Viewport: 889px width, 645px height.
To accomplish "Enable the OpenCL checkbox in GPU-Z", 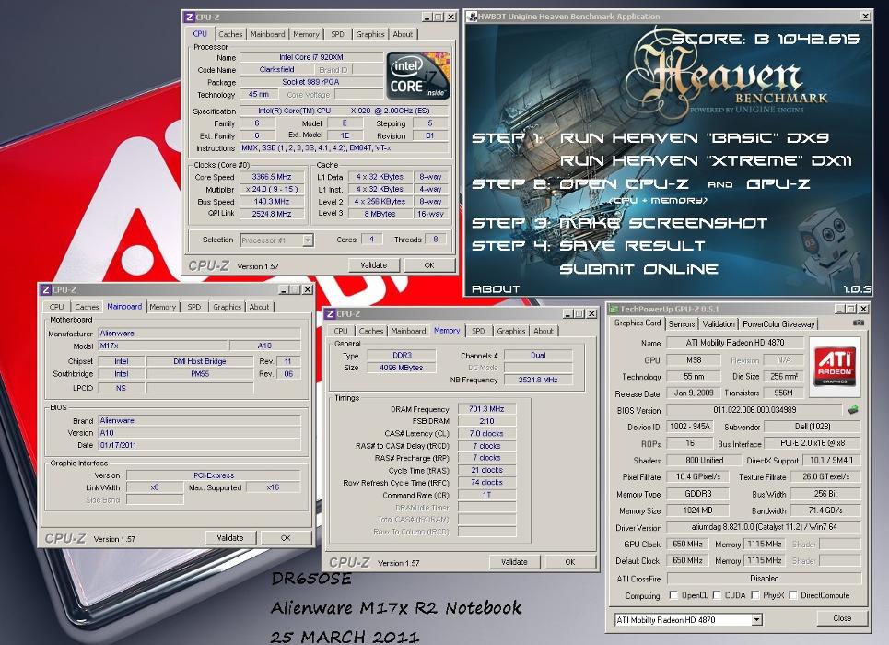I will (673, 595).
